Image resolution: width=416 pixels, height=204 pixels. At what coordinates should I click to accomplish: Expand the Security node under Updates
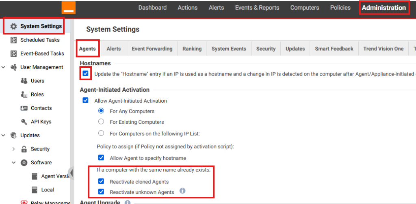pos(13,149)
